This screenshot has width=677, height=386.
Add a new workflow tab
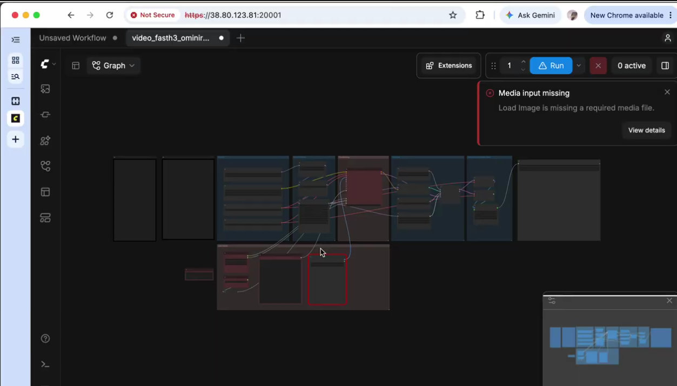coord(241,38)
